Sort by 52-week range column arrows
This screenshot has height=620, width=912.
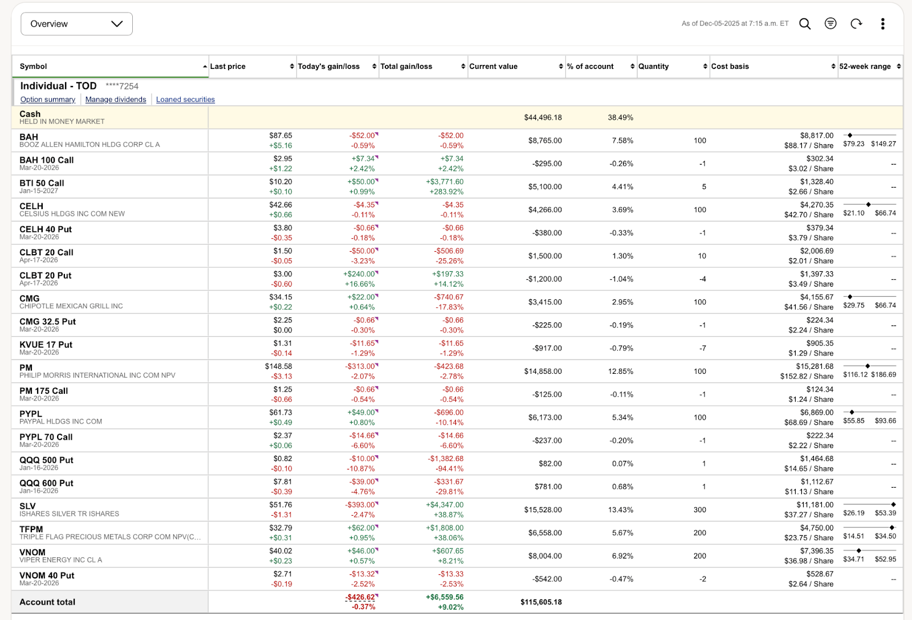(898, 67)
